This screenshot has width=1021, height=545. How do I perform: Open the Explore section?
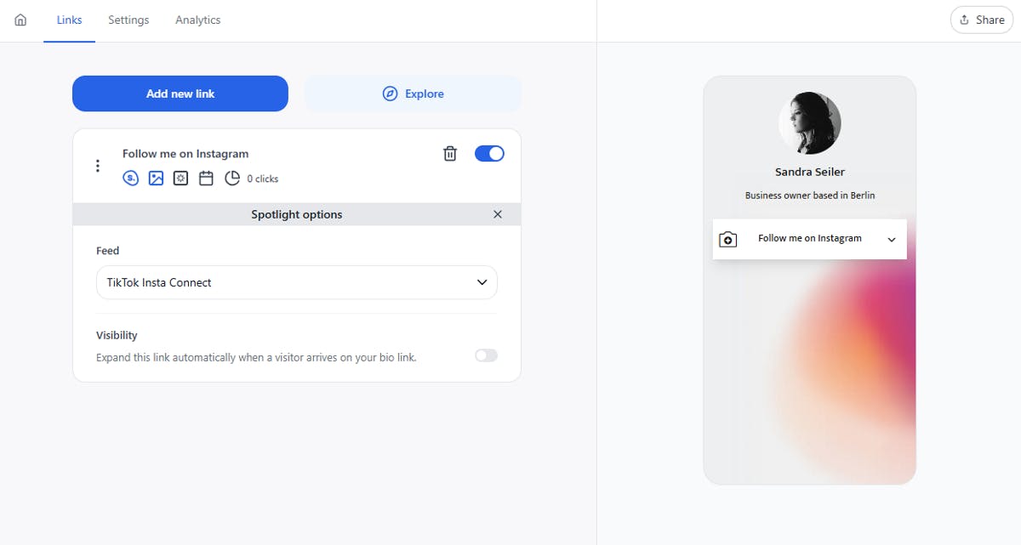tap(413, 94)
